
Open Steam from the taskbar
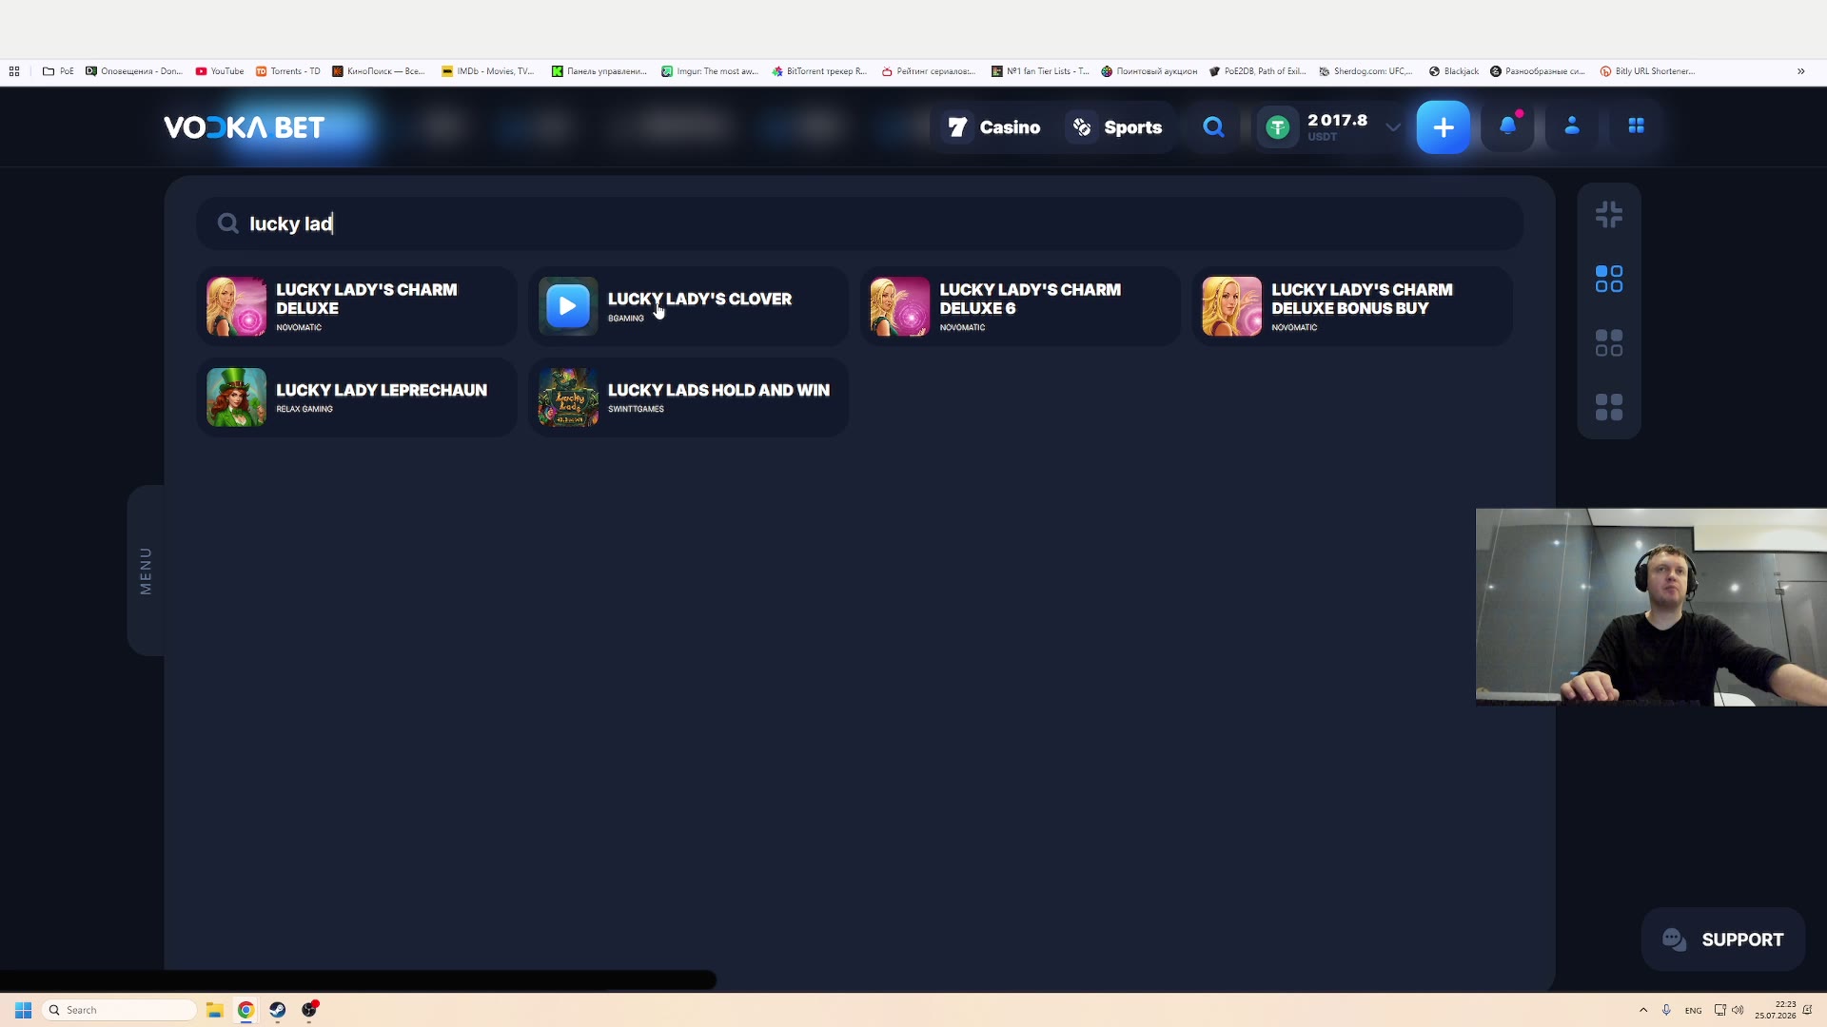point(277,1010)
